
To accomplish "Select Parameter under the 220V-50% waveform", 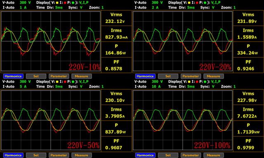I will click(x=59, y=155).
